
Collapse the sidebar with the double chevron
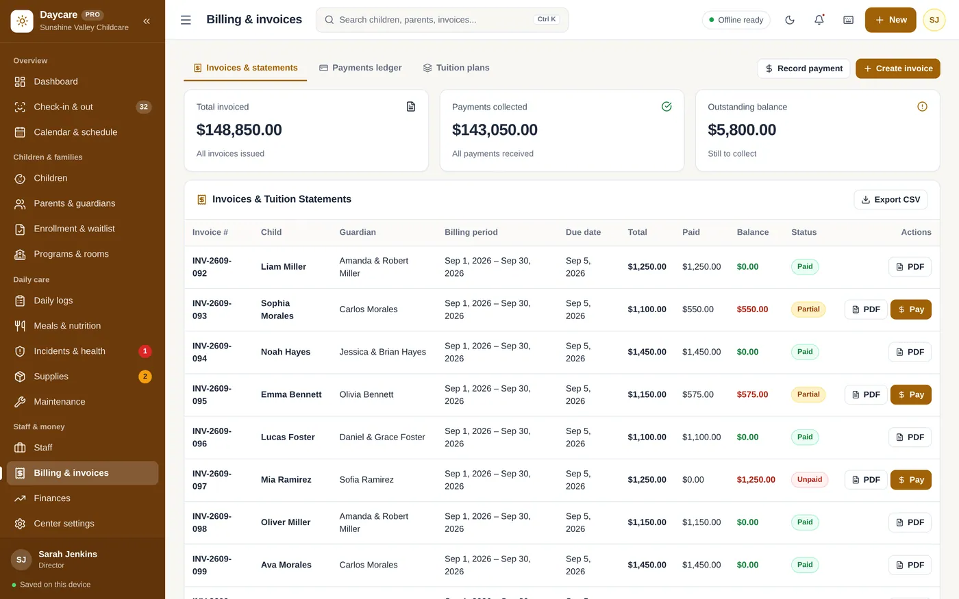pos(147,21)
